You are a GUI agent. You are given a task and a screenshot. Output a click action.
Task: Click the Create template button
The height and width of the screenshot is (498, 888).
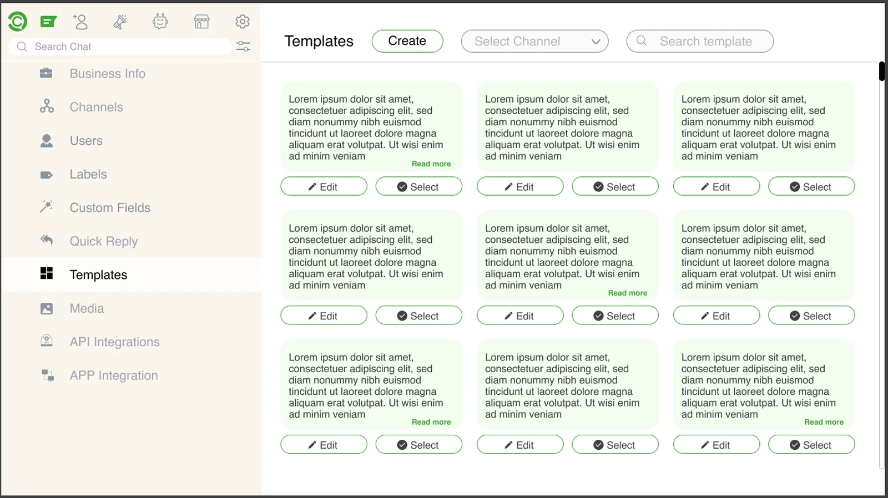[407, 41]
